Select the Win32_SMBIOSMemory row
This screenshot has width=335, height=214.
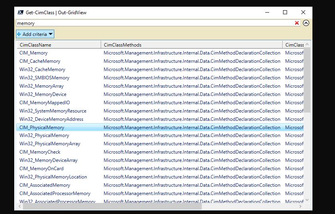click(x=44, y=78)
